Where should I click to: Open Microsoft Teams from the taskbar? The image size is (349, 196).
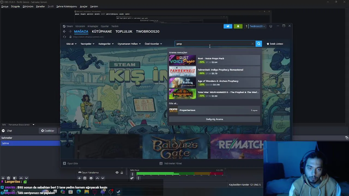[x=103, y=192]
